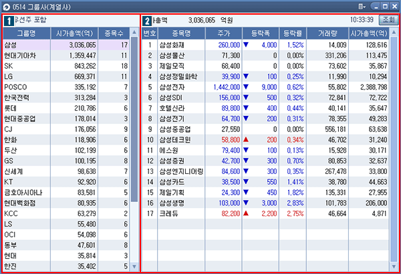Screen dimensions: 401x274
Task: Select the 현대중공업 group row
Action: [66, 119]
